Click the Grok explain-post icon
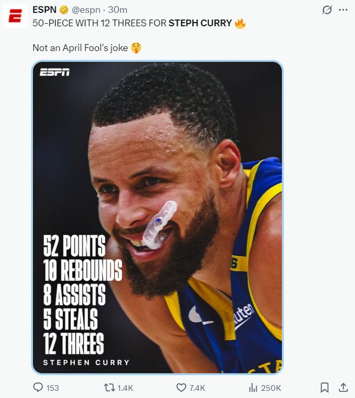 327,10
